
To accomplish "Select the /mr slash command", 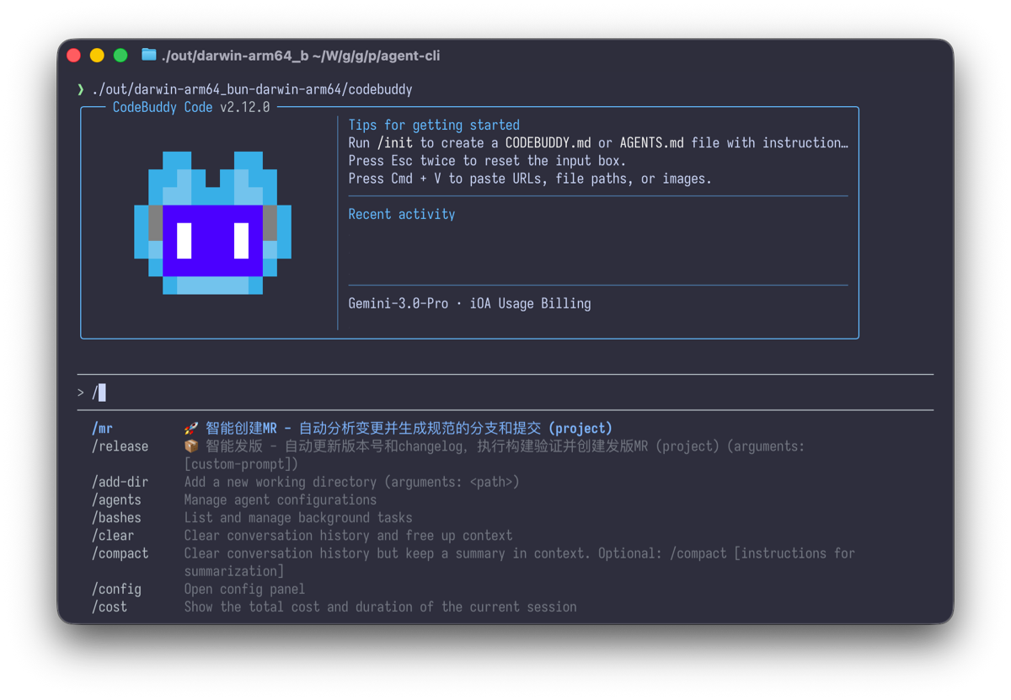I will (x=102, y=429).
